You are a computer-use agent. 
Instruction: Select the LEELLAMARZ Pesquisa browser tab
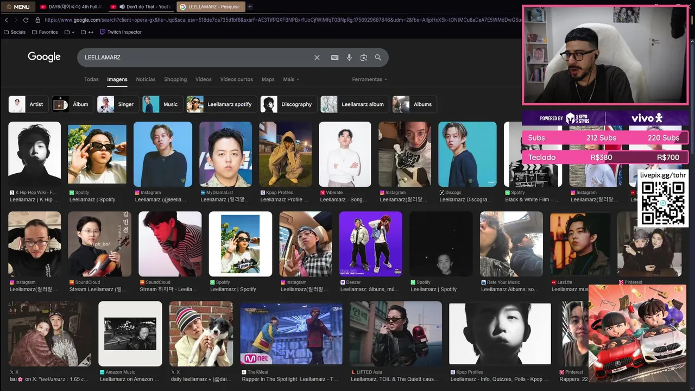[x=210, y=7]
